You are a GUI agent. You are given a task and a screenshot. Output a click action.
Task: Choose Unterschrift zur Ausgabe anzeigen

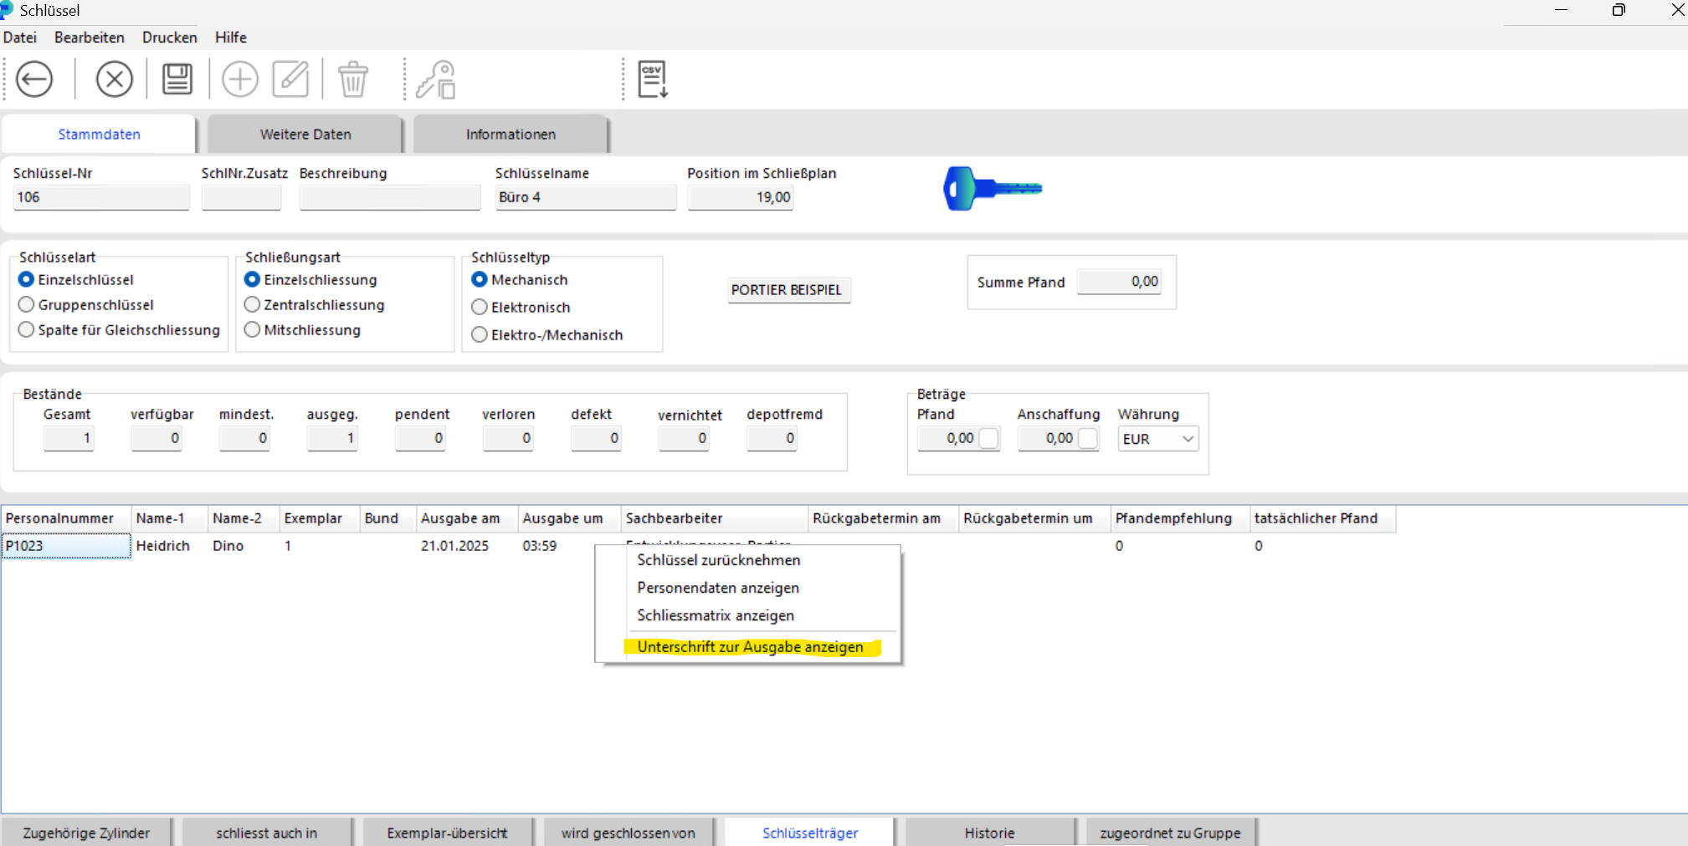pos(750,647)
